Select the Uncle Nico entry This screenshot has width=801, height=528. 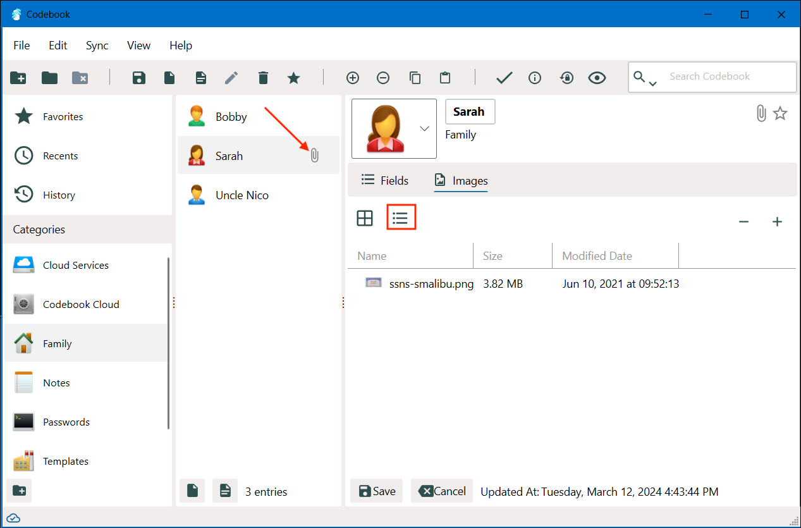259,195
